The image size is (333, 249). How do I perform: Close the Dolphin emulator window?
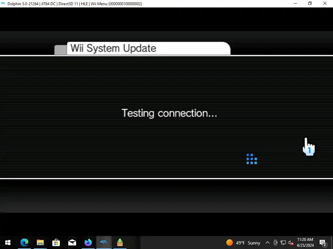325,4
